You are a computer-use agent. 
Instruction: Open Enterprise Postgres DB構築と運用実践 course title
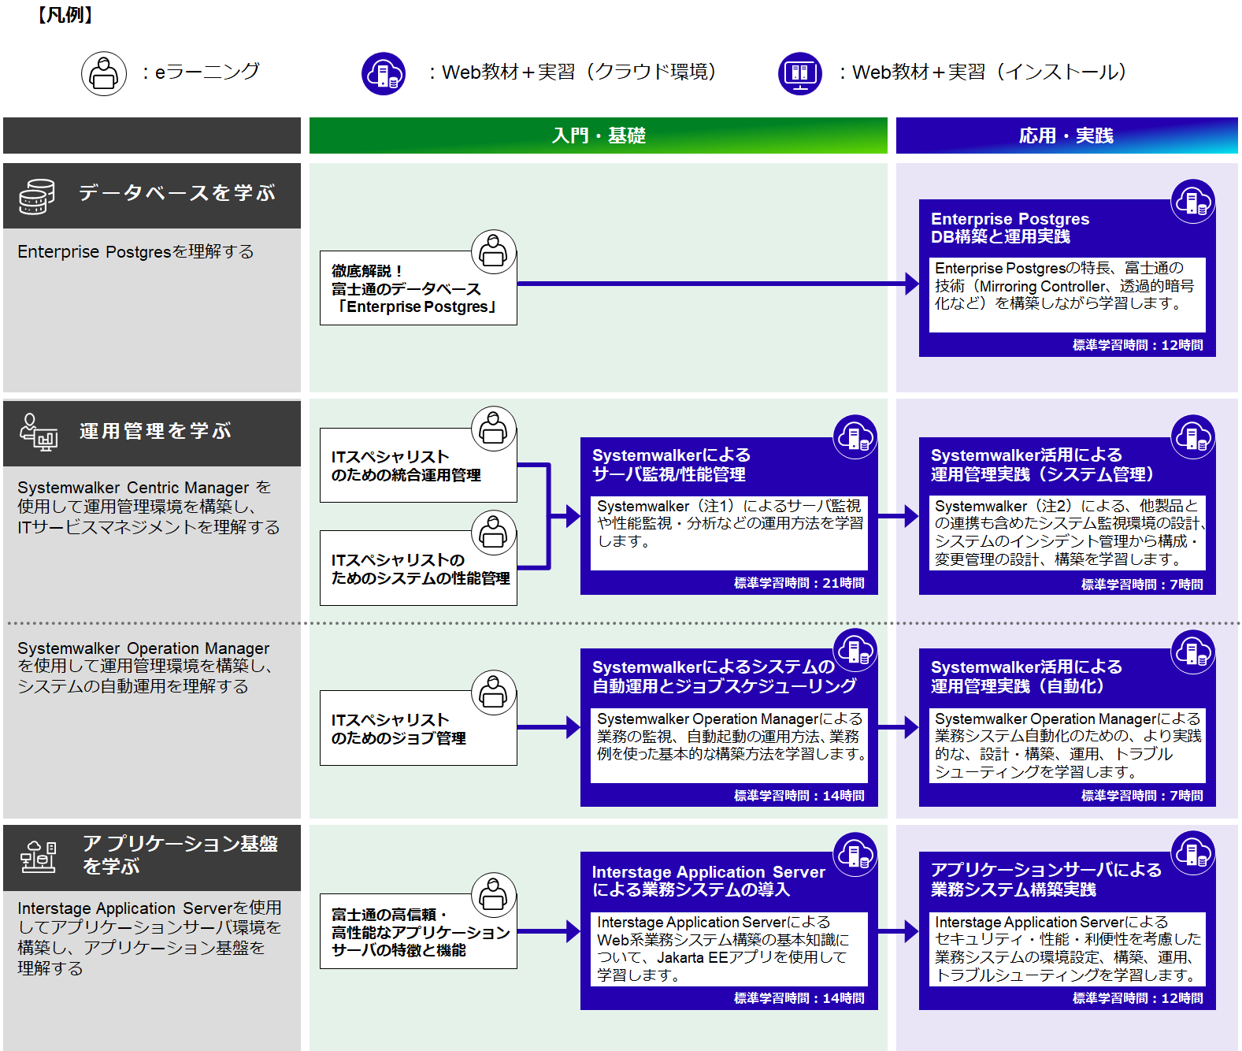[1010, 228]
